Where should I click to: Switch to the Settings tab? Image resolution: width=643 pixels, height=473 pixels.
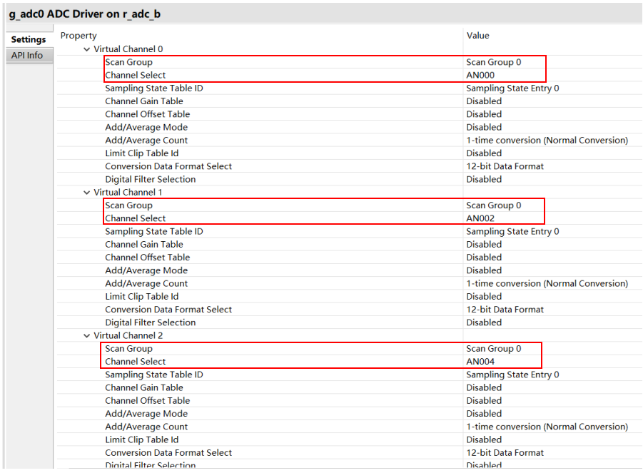point(29,39)
